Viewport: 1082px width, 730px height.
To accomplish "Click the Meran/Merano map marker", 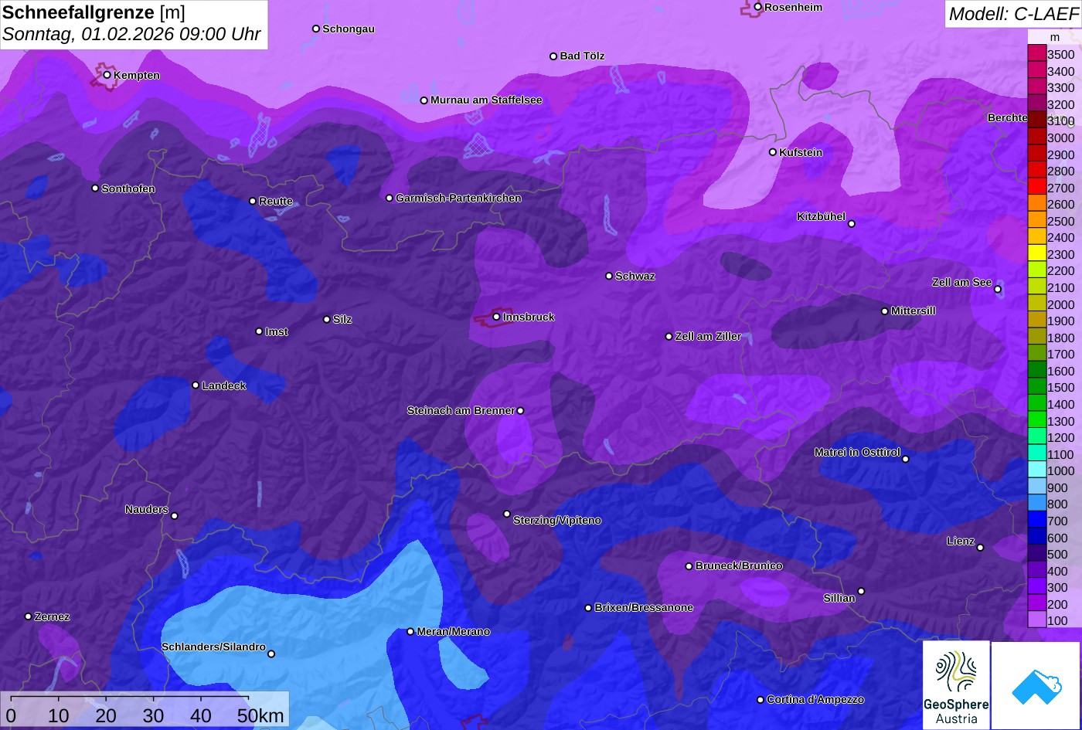I will pos(410,631).
